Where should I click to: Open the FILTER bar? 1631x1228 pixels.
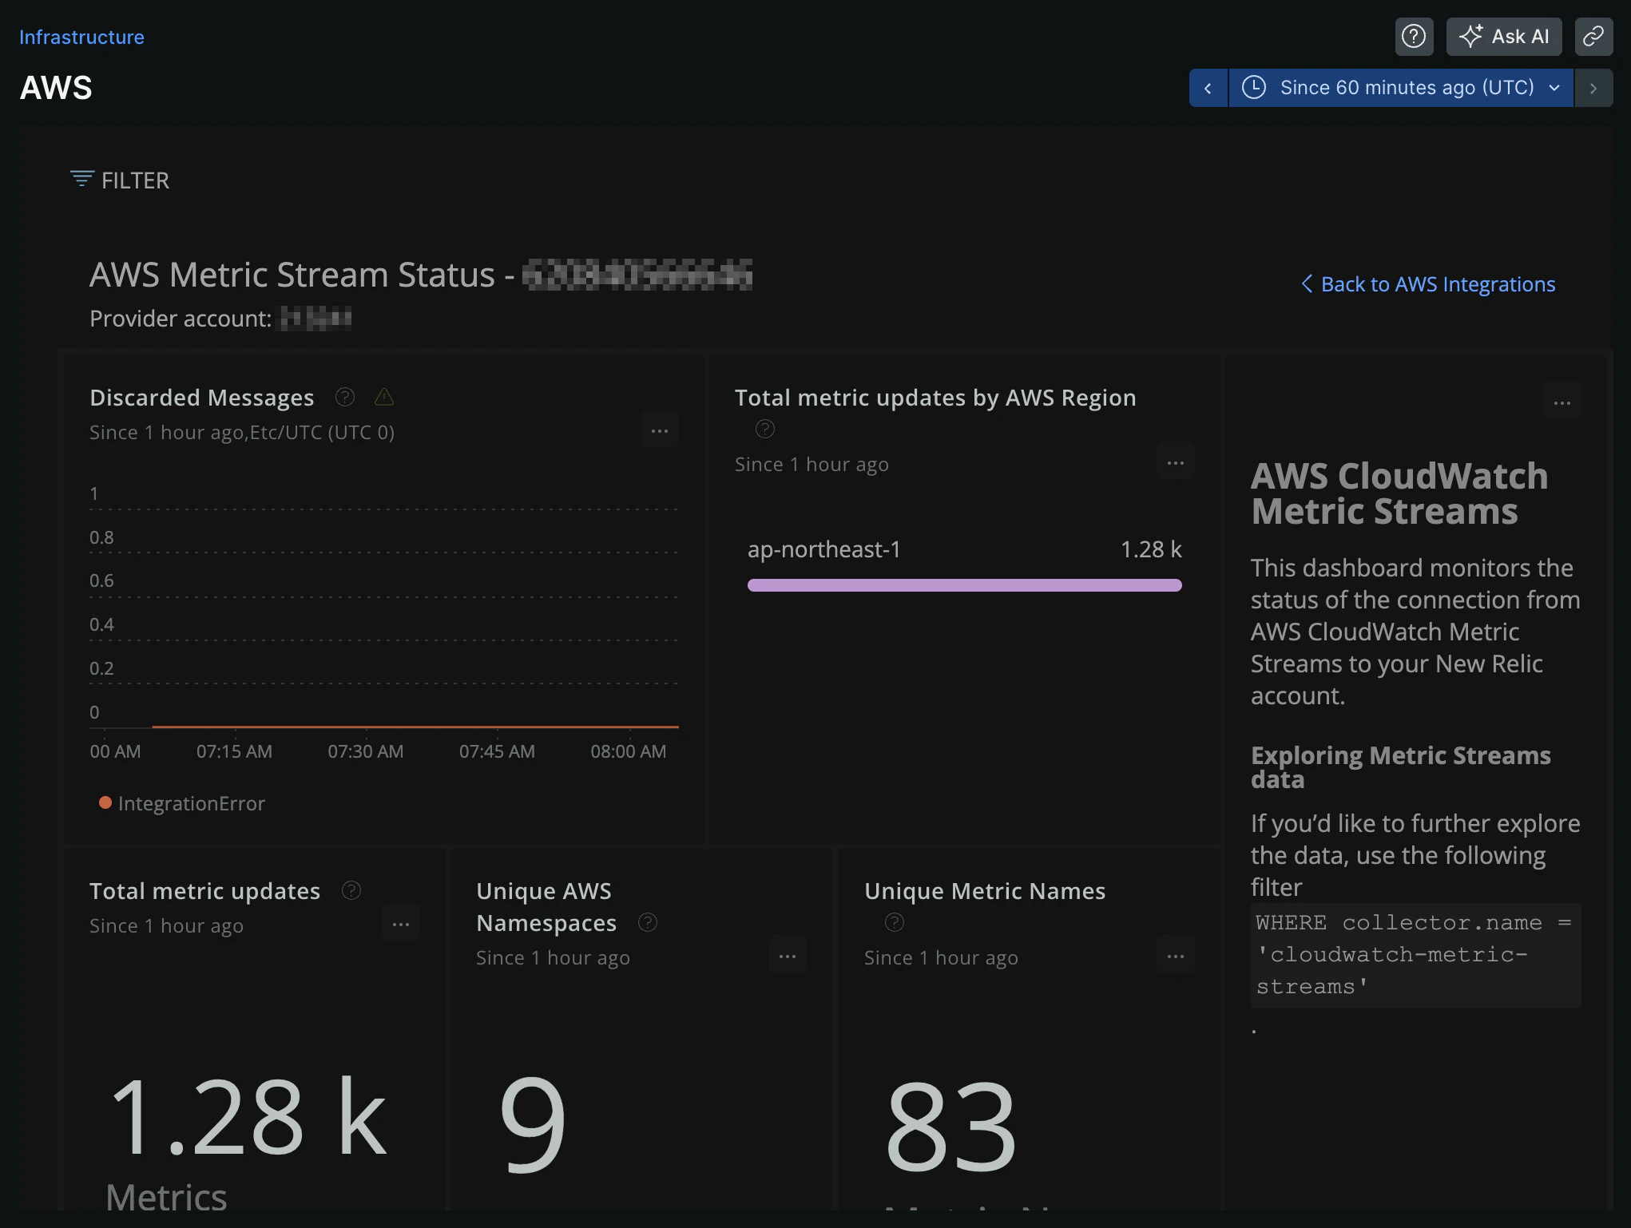pyautogui.click(x=120, y=180)
